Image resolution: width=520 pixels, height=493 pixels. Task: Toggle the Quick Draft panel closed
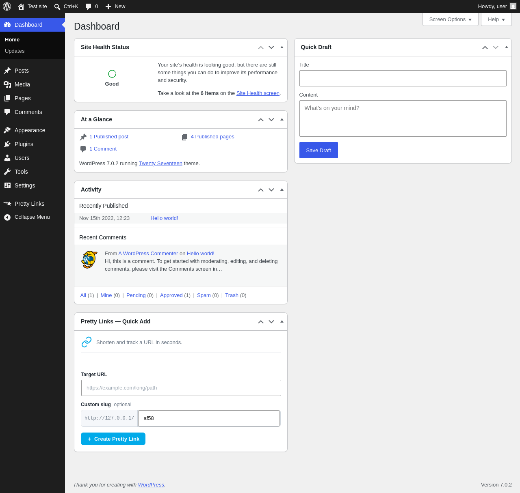coord(507,47)
